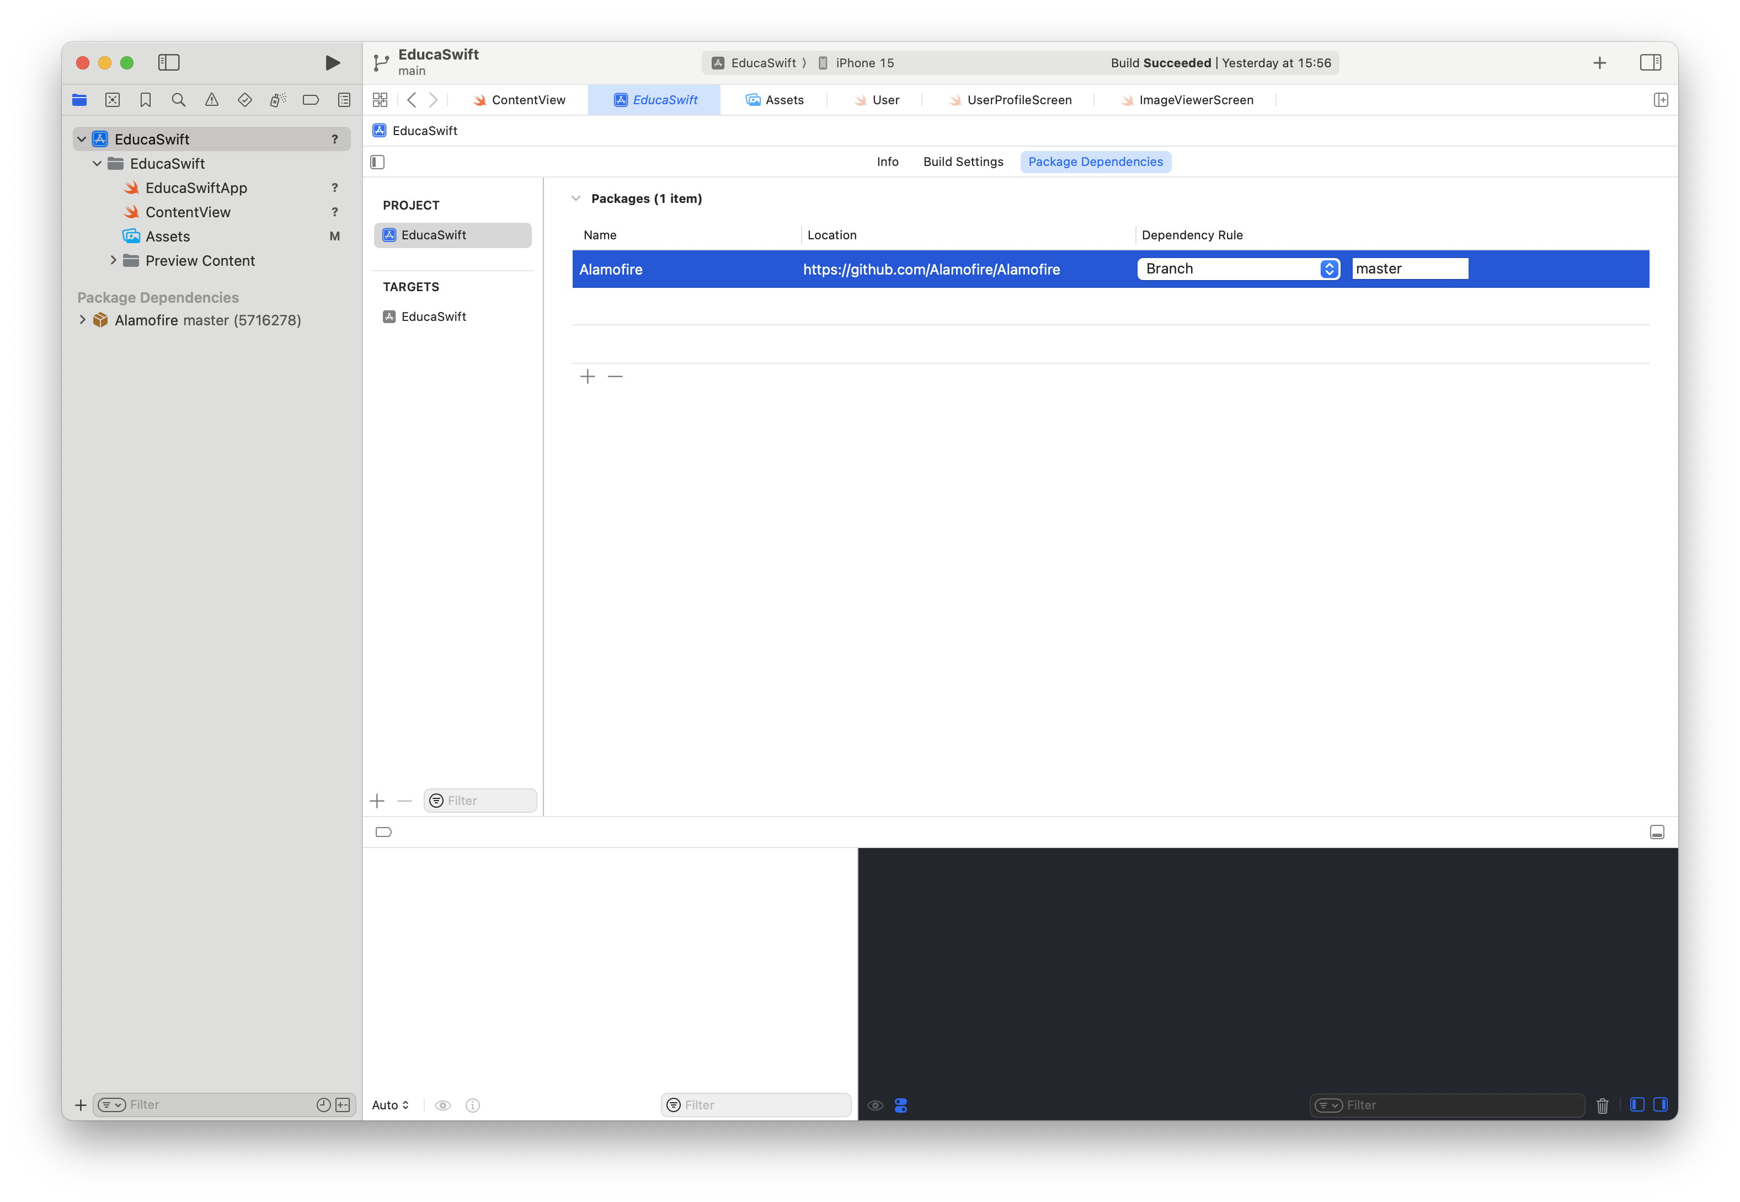Screen dimensions: 1740x1202
Task: Change the Auto variables view scope
Action: [389, 1105]
